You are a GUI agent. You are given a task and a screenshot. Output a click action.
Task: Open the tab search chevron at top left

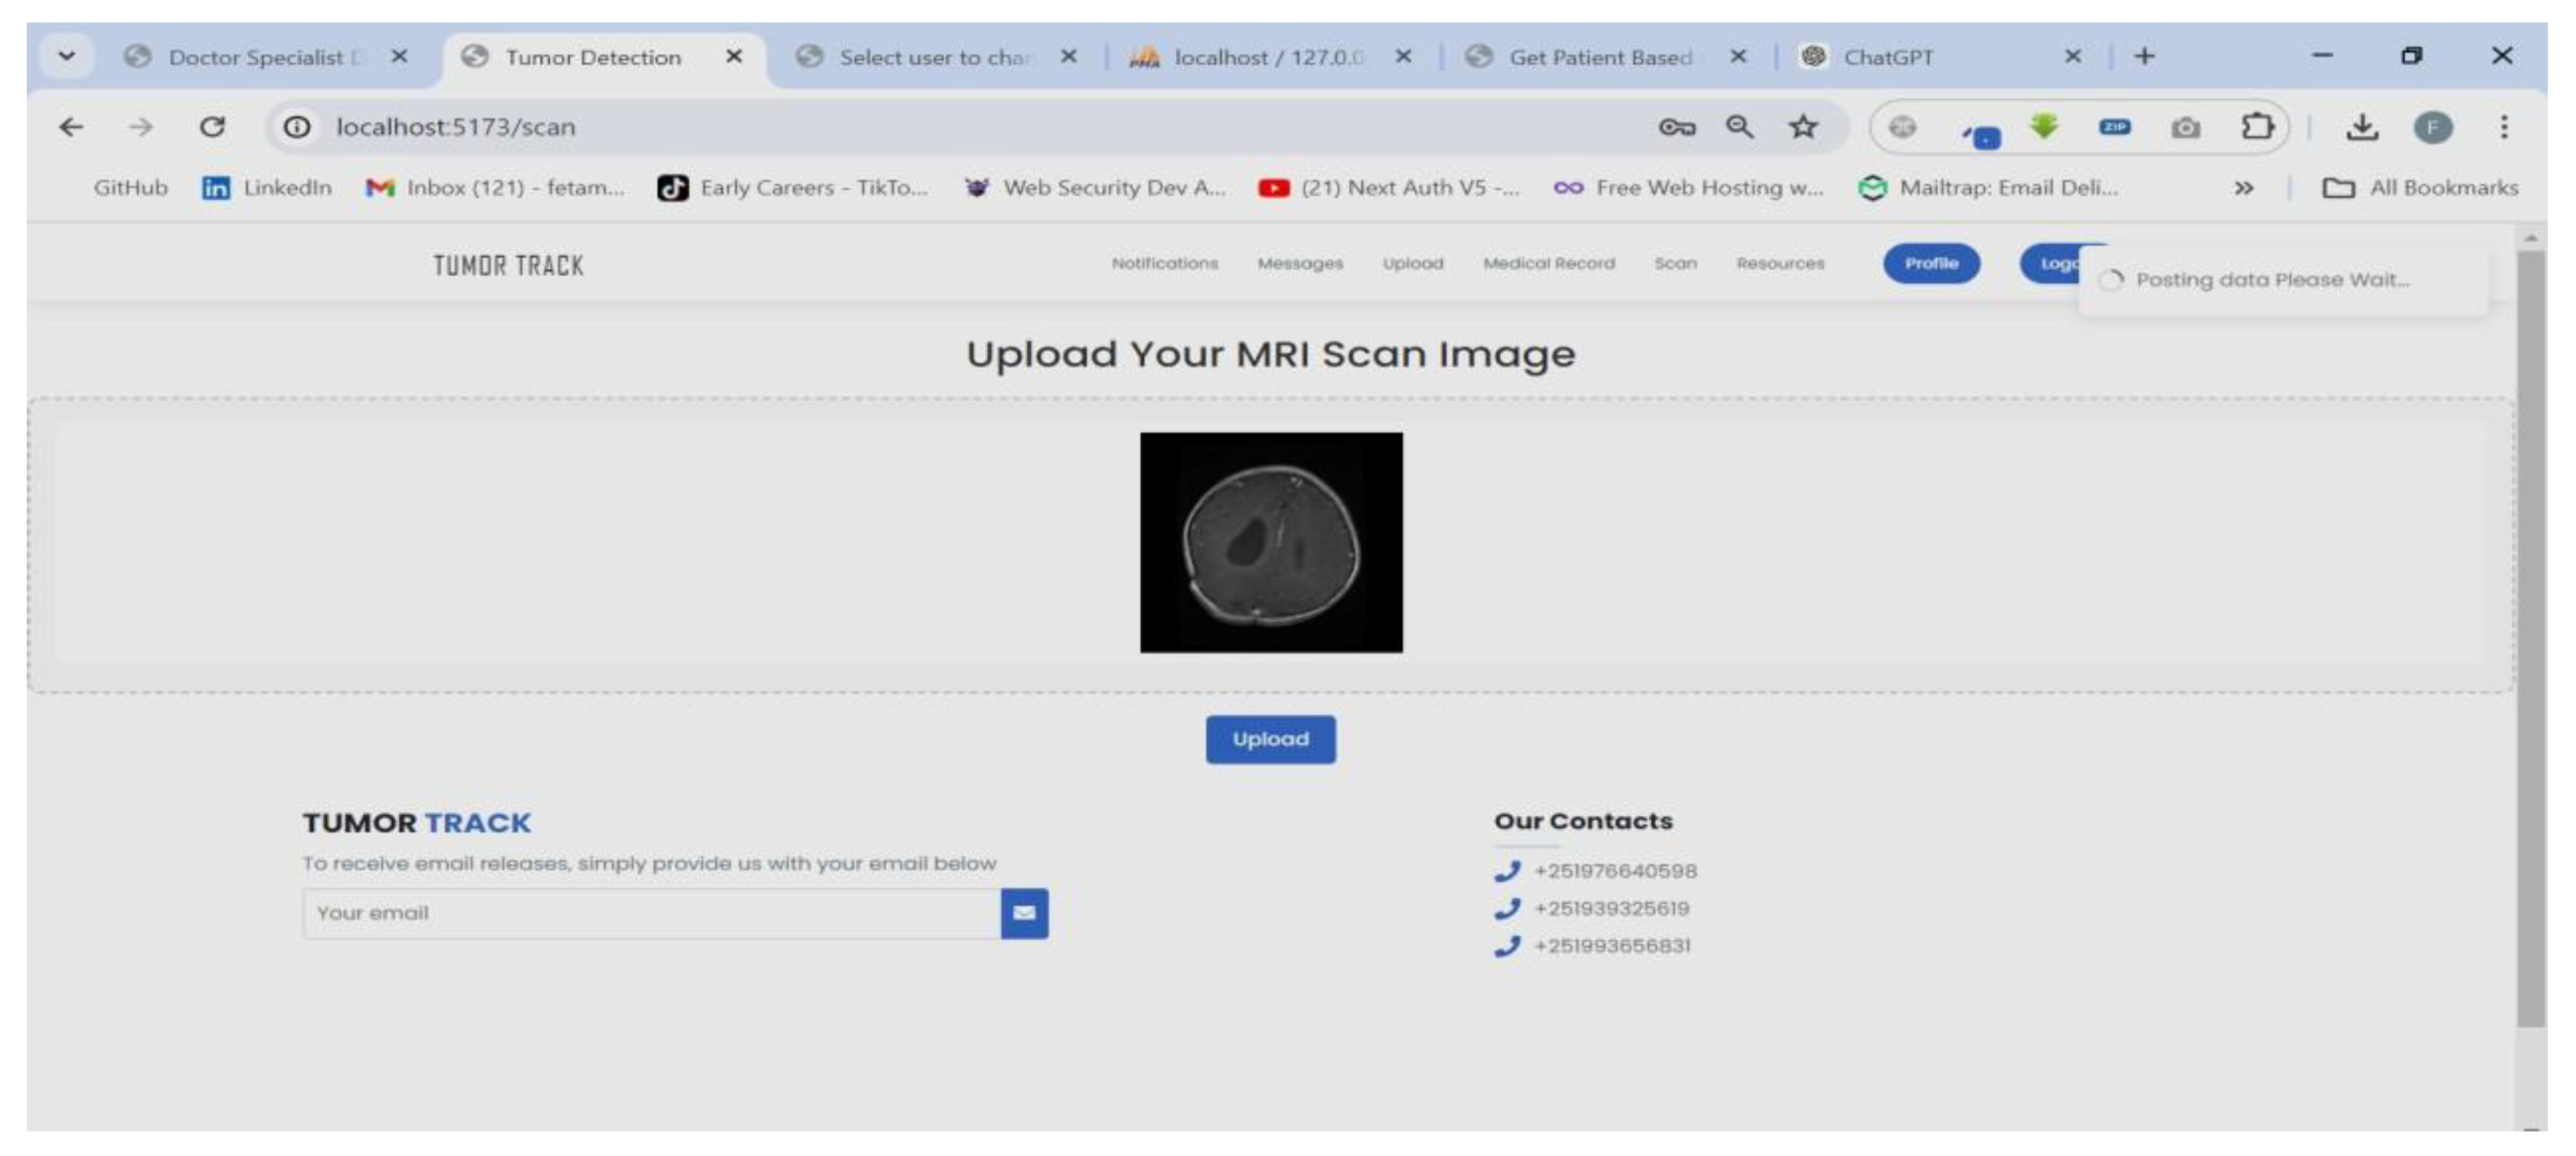pyautogui.click(x=66, y=56)
